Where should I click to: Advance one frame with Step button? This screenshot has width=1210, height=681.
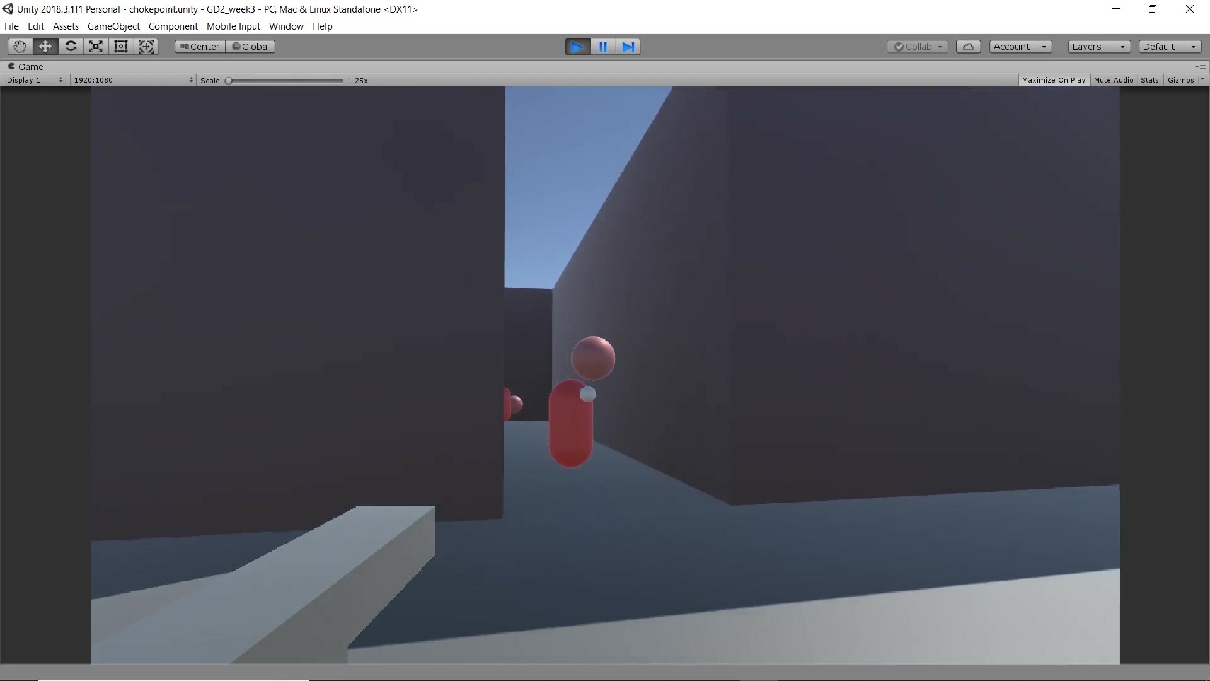coord(628,47)
